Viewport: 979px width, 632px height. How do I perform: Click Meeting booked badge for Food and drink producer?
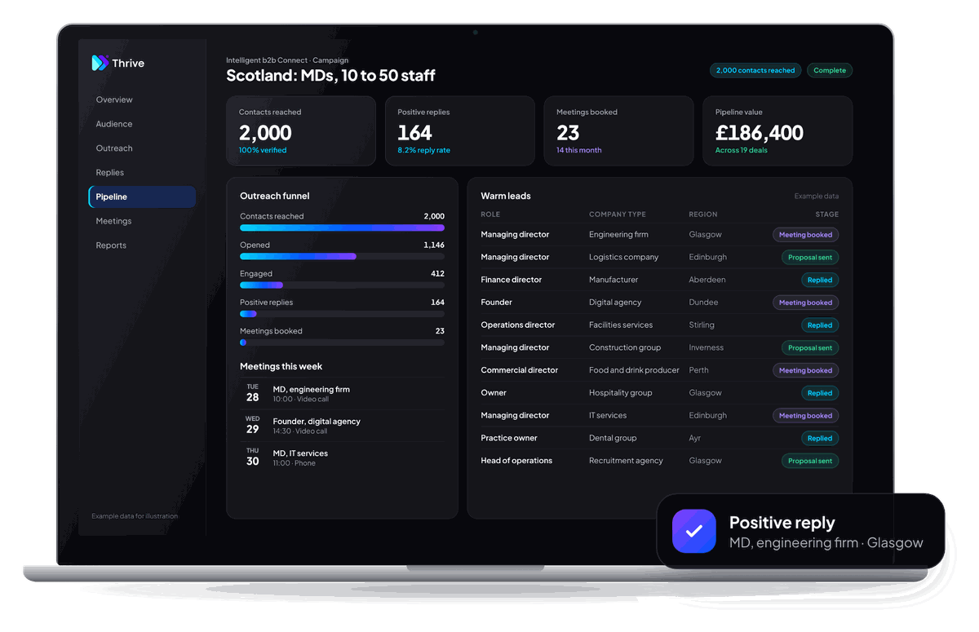805,370
